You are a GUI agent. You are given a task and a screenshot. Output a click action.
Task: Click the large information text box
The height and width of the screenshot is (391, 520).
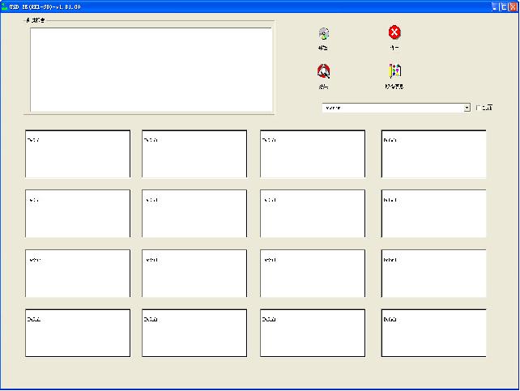tap(151, 69)
